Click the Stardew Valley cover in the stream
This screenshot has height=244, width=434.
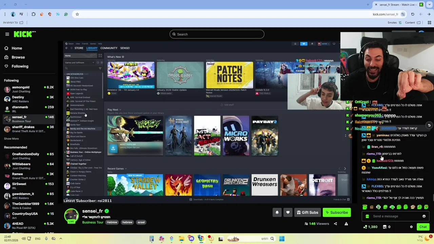tap(135, 185)
